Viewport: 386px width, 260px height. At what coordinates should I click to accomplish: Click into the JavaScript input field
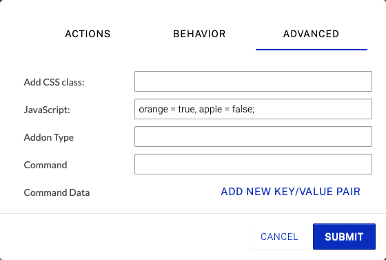click(x=253, y=109)
